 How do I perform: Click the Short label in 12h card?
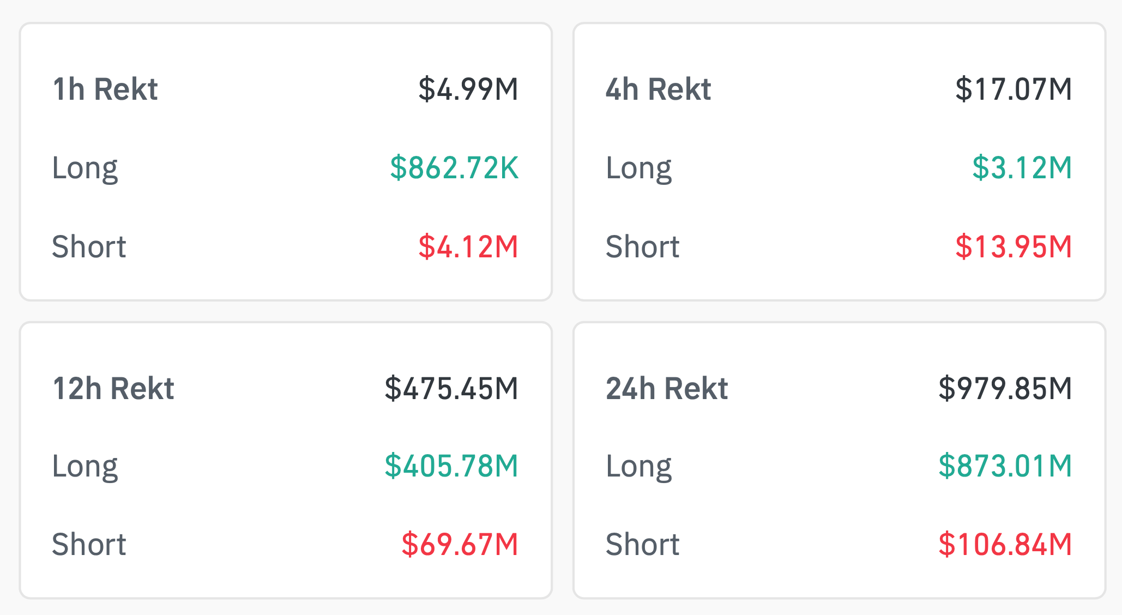[x=89, y=544]
